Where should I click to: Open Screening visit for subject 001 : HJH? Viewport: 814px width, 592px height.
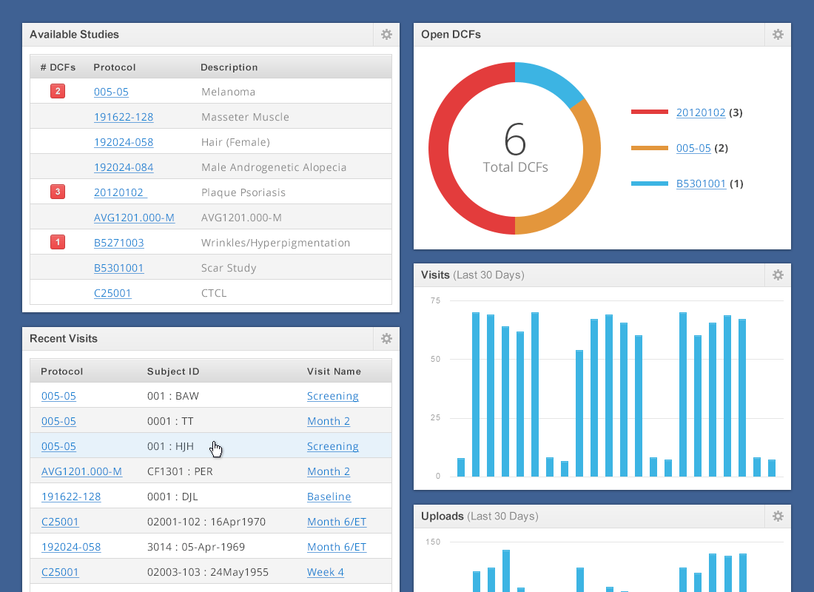point(333,447)
